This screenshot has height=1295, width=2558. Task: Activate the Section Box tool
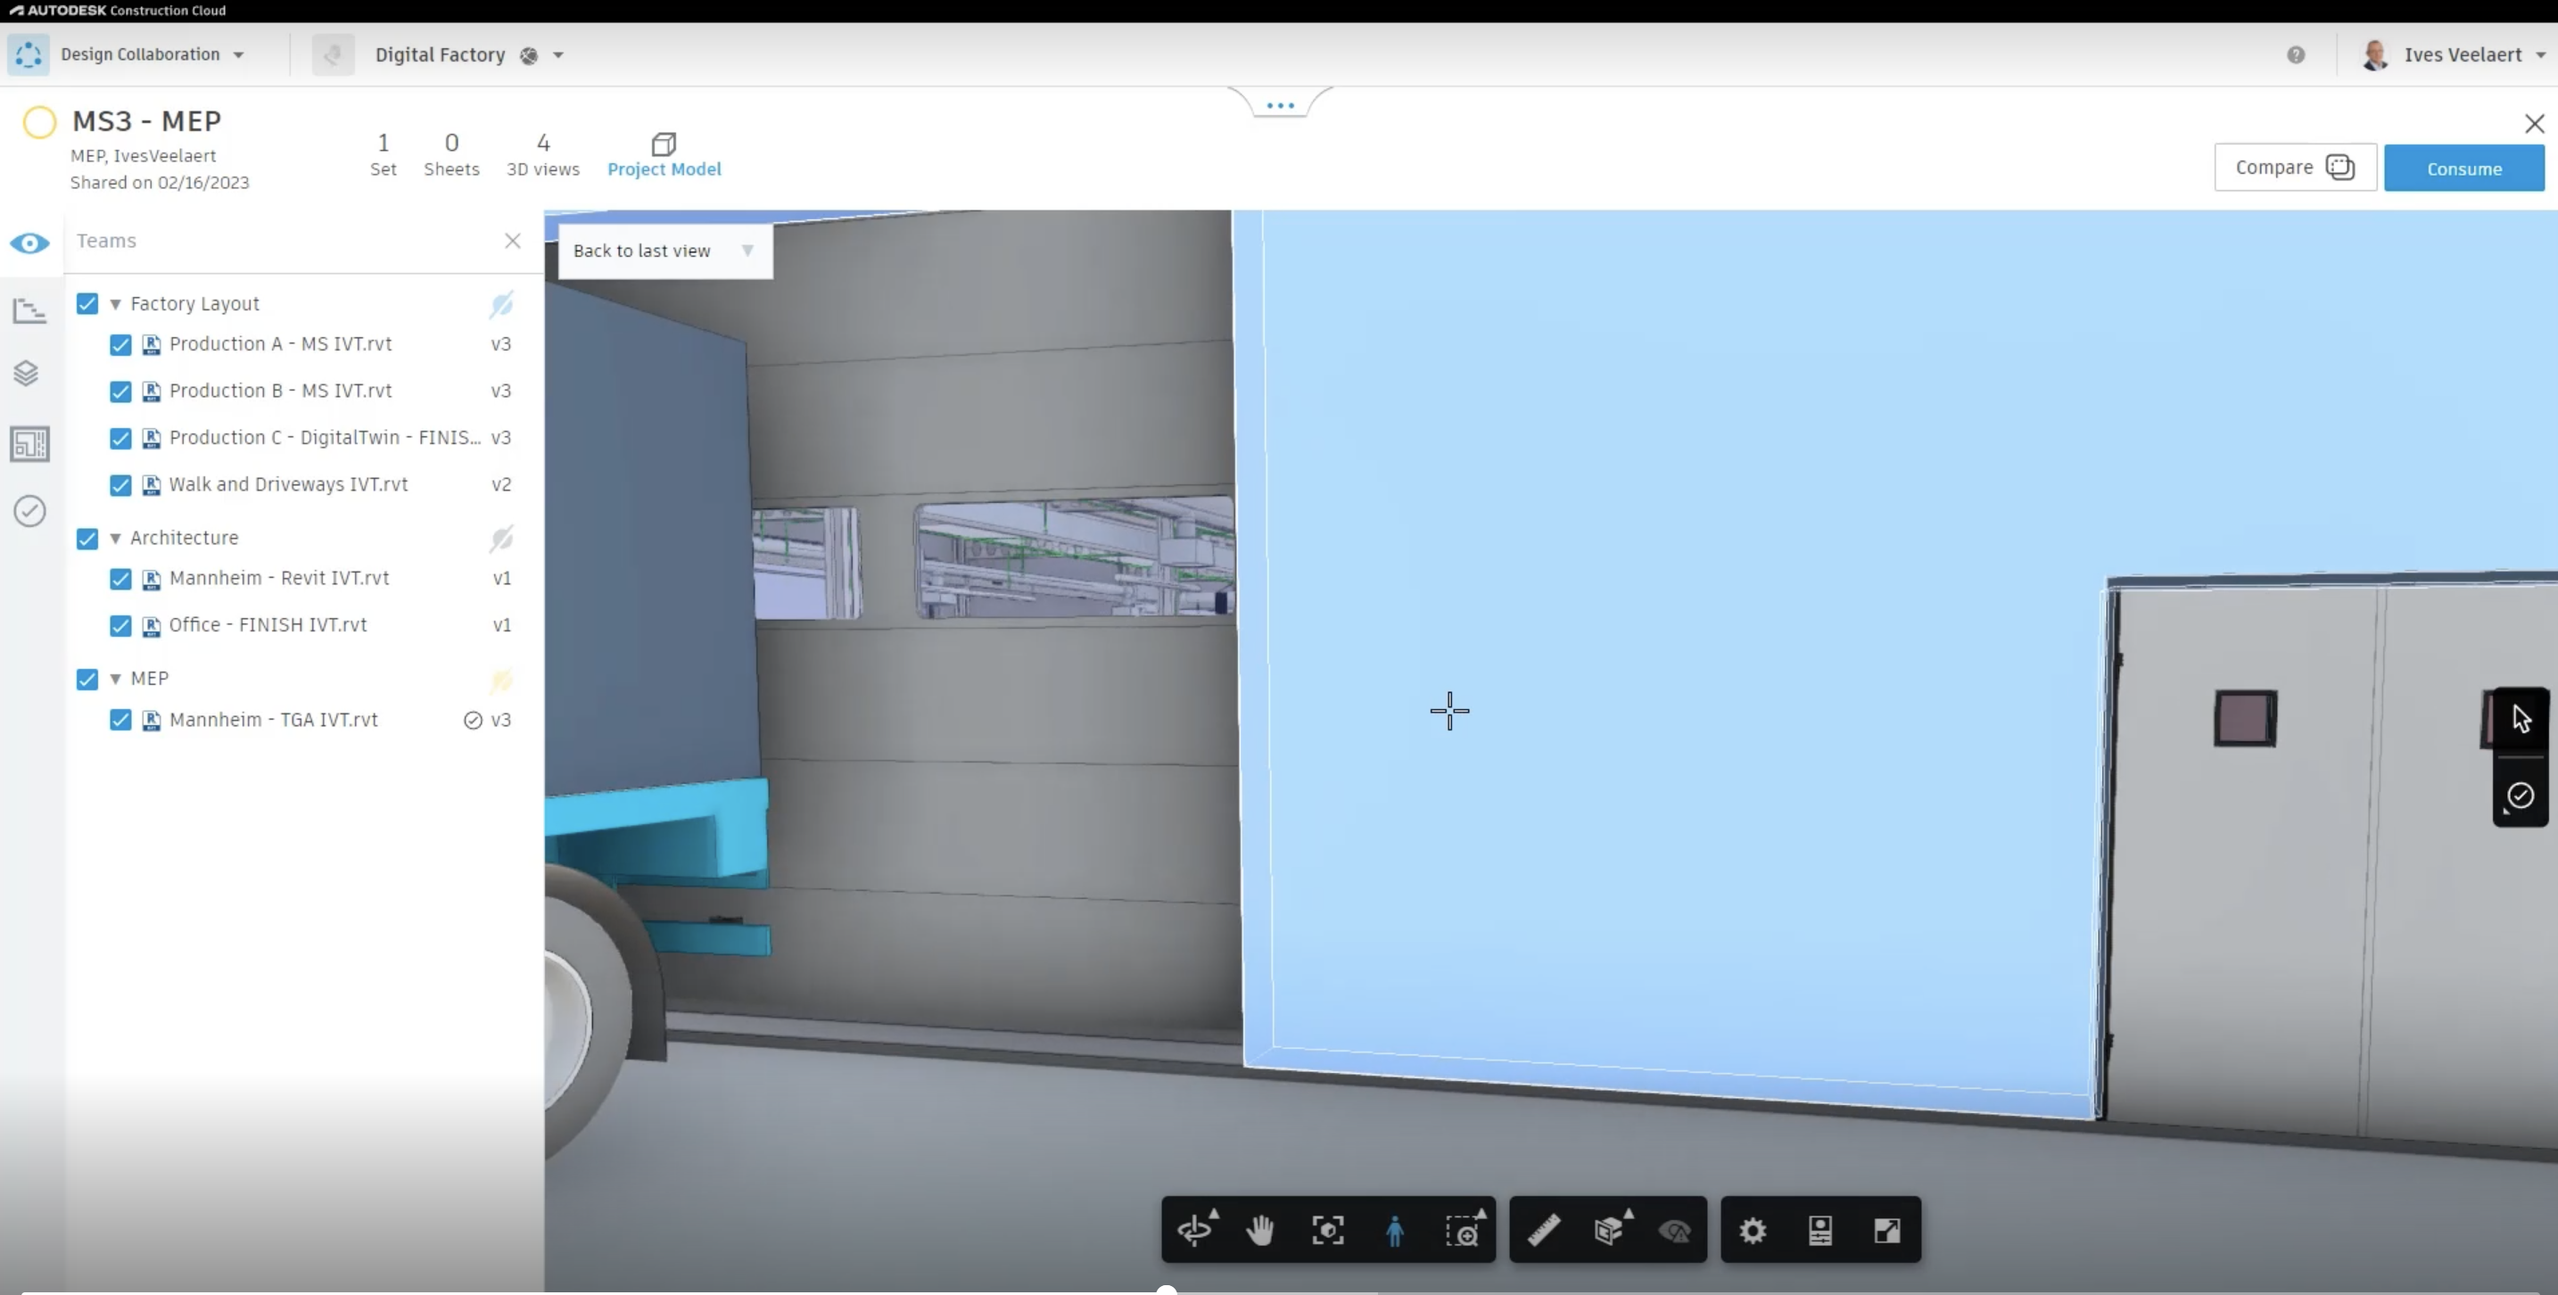coord(1608,1231)
